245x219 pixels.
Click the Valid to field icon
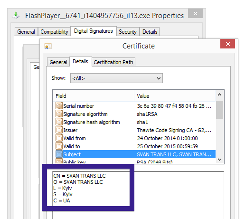tap(59, 146)
